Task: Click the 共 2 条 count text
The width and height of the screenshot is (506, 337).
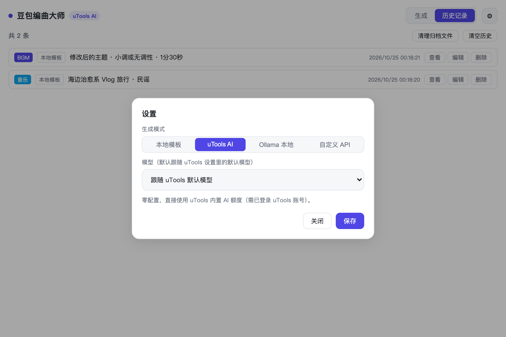Action: point(19,36)
